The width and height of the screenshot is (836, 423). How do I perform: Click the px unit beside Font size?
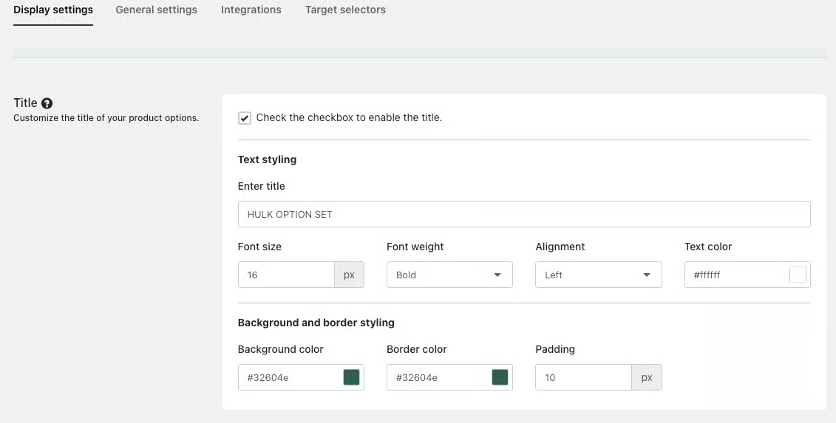[x=350, y=275]
